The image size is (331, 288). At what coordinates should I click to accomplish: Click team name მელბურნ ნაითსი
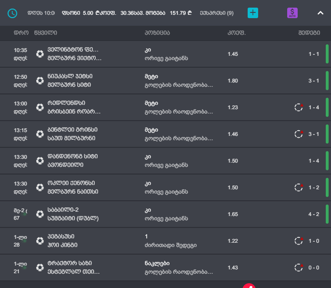[x=73, y=192]
